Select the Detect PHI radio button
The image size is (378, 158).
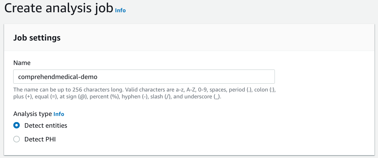click(17, 139)
